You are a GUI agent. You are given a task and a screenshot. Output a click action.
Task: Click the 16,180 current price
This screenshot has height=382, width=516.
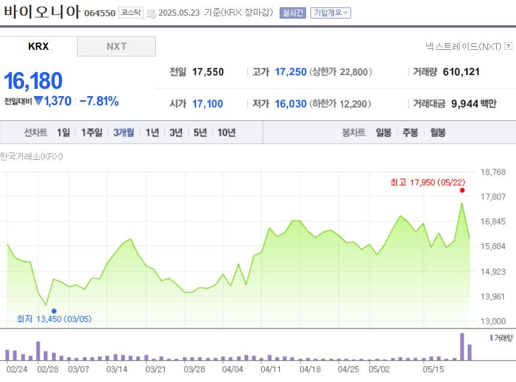pyautogui.click(x=33, y=80)
